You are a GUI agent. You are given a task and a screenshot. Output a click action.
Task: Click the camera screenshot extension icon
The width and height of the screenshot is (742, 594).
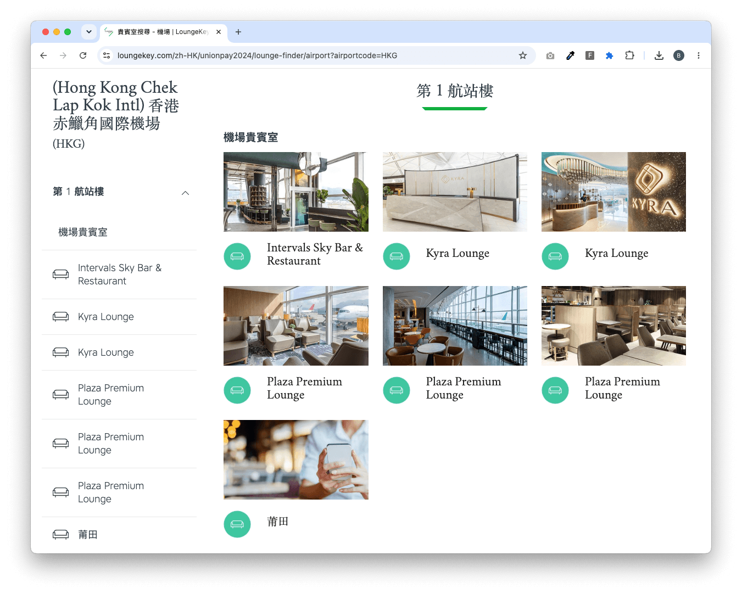pos(550,55)
